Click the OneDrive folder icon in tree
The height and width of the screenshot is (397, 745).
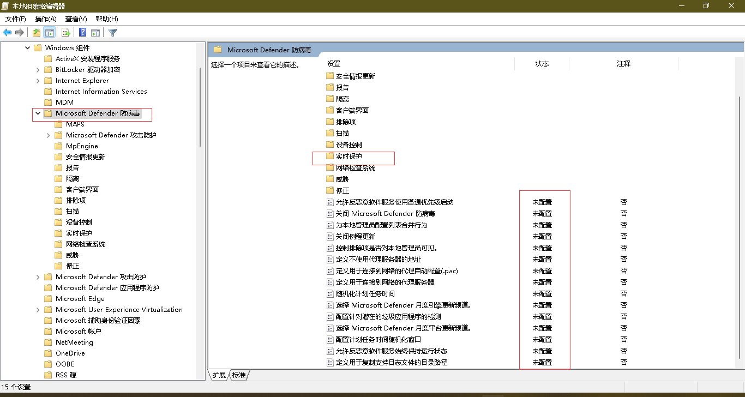pyautogui.click(x=48, y=353)
